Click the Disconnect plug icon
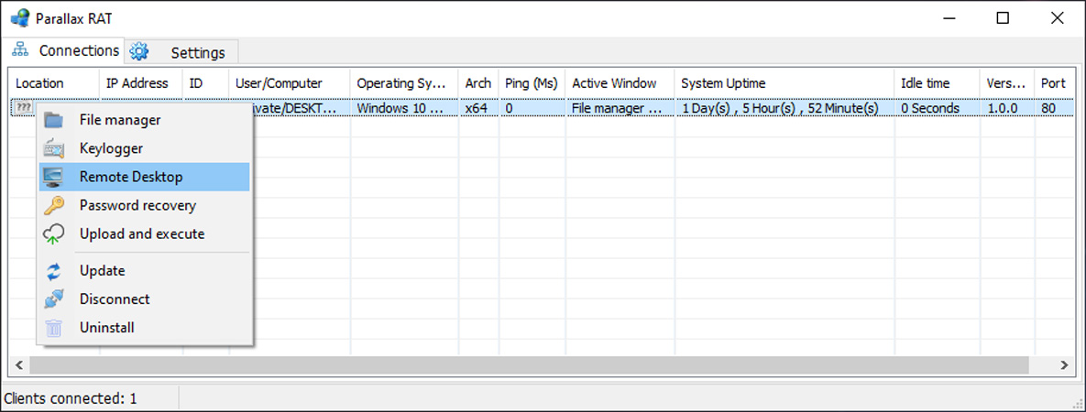 tap(53, 299)
